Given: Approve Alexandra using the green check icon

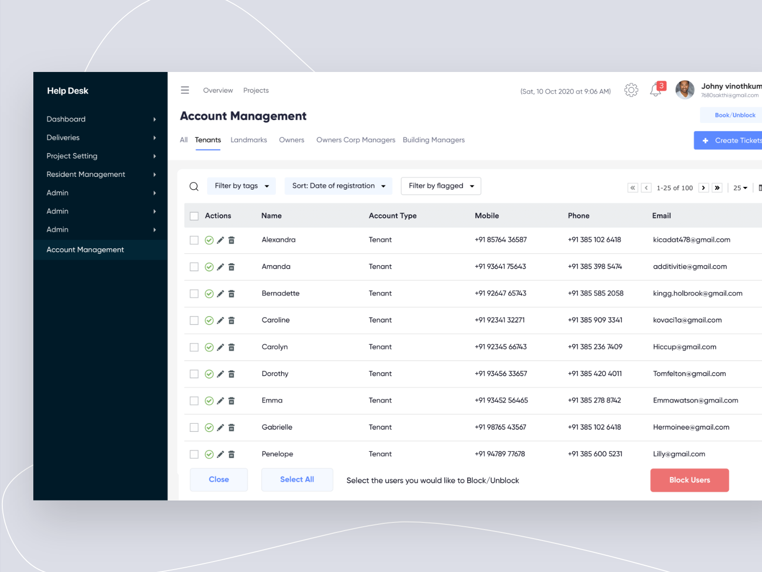Looking at the screenshot, I should pyautogui.click(x=209, y=240).
